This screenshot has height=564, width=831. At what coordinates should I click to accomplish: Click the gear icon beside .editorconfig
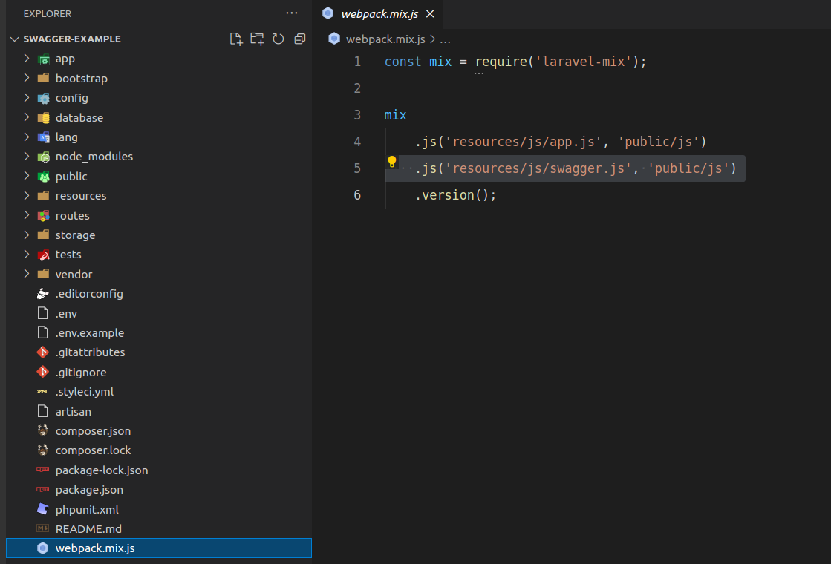(x=44, y=293)
